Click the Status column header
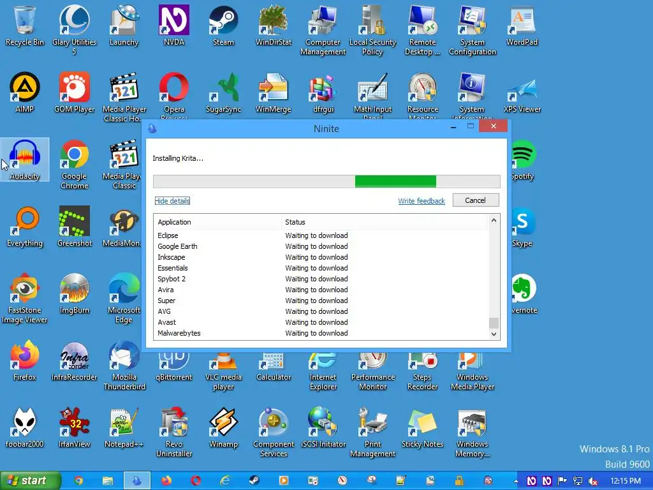 coord(384,222)
